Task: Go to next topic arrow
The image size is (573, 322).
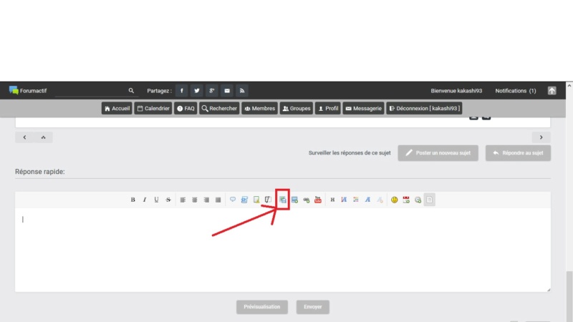Action: tap(541, 137)
